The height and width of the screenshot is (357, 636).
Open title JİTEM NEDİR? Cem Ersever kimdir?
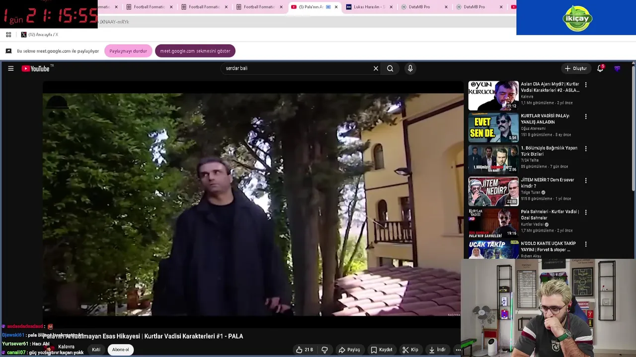[548, 183]
